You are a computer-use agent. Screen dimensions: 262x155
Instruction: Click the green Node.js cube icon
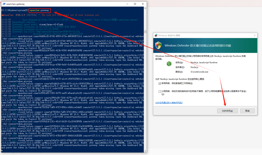[x=169, y=64]
